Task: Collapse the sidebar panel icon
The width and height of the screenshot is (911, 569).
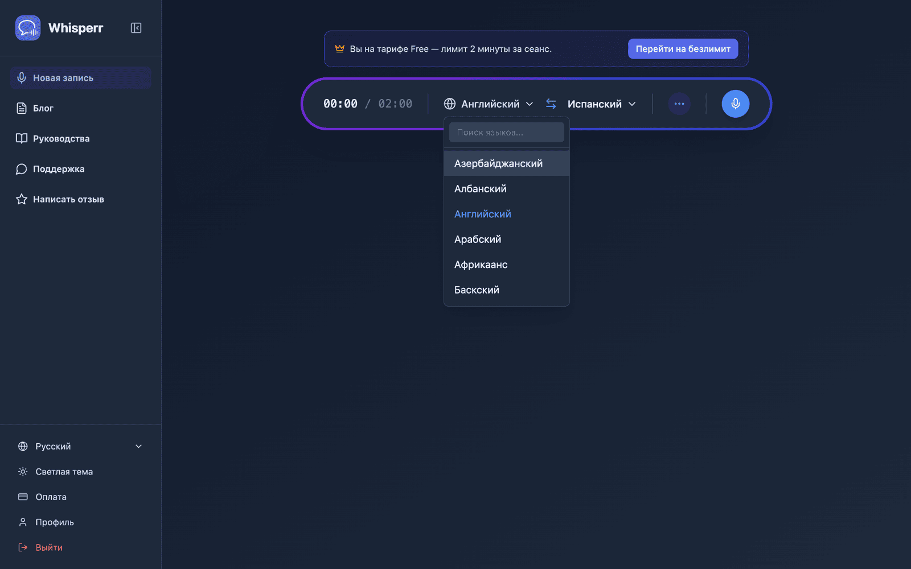Action: (x=136, y=28)
